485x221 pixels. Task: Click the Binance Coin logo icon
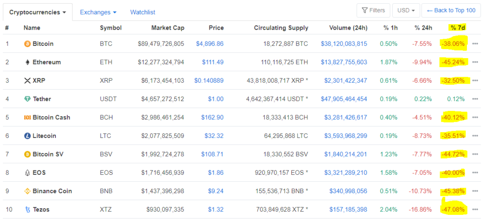[x=27, y=191]
